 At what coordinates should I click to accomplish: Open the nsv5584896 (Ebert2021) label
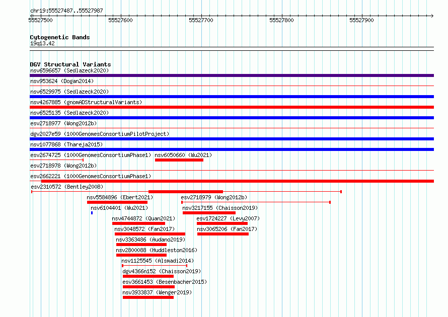click(x=120, y=197)
